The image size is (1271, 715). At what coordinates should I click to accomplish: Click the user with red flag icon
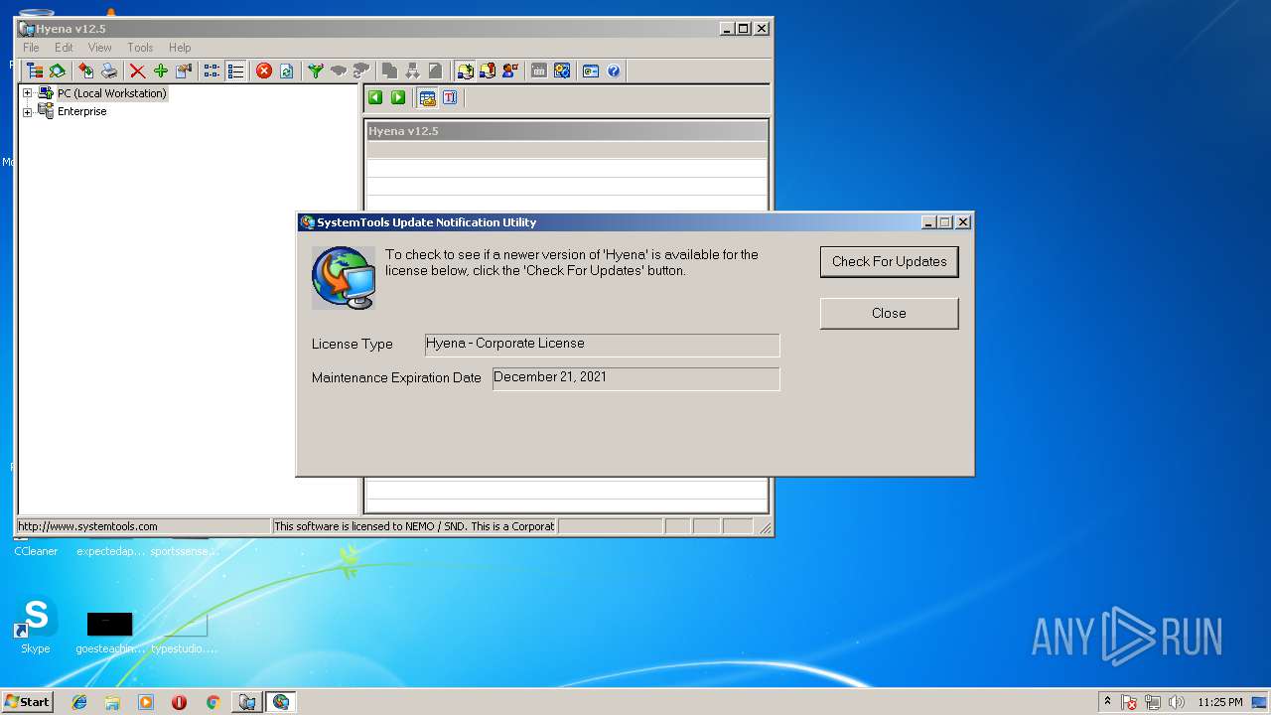click(510, 71)
